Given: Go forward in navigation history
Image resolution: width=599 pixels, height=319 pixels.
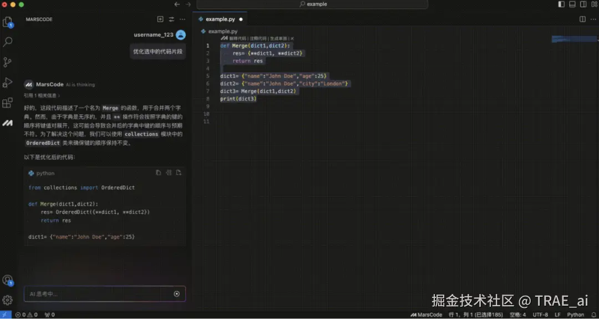Looking at the screenshot, I should pyautogui.click(x=188, y=4).
